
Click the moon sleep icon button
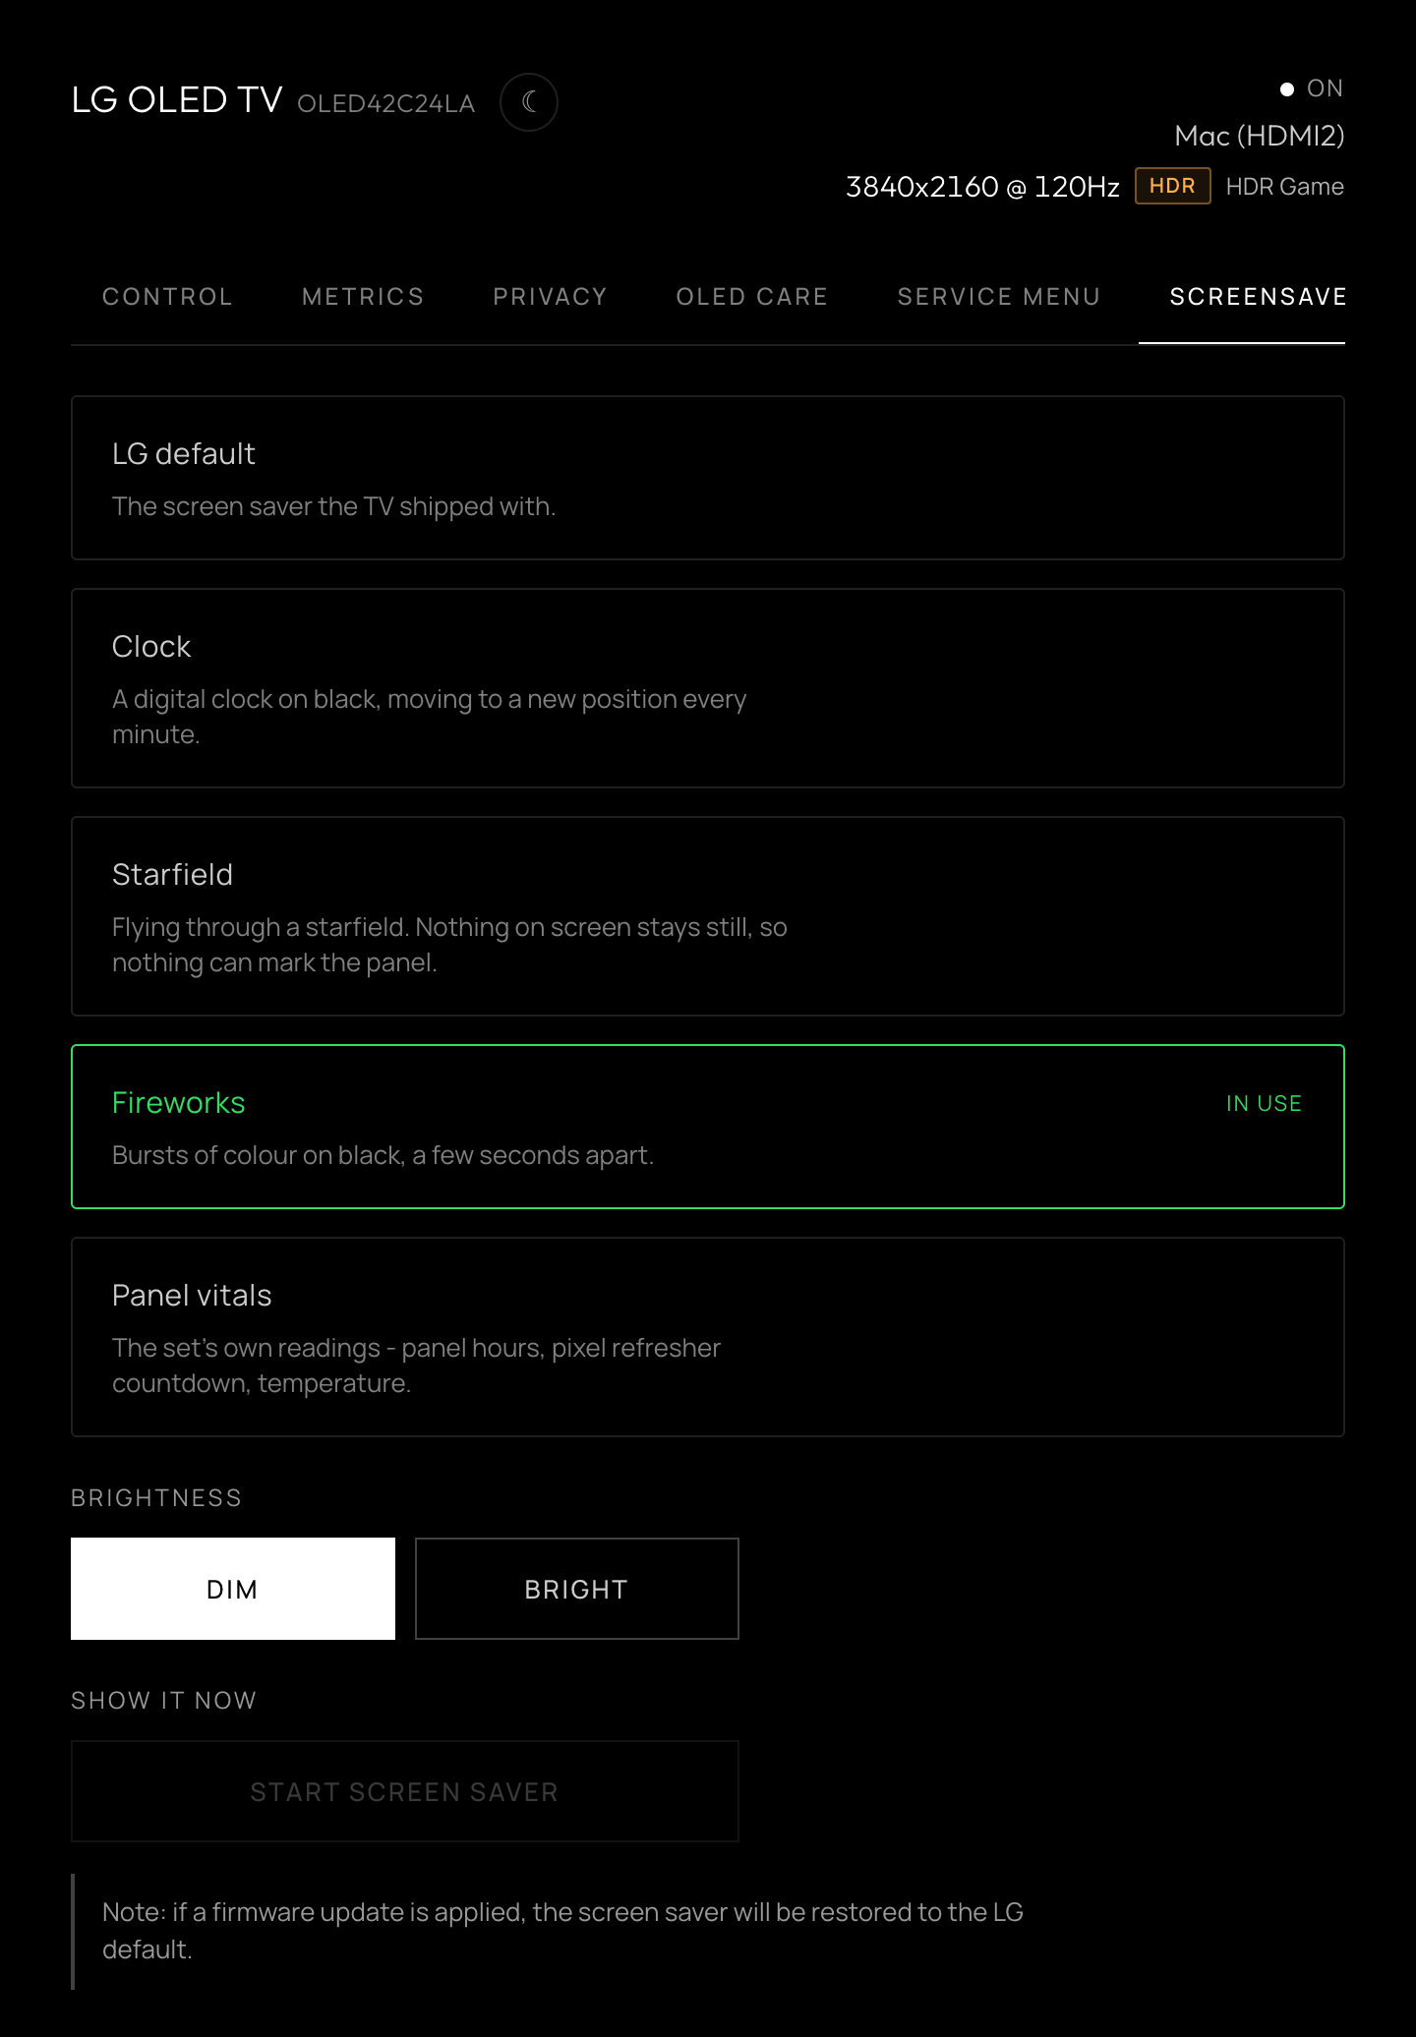[529, 102]
